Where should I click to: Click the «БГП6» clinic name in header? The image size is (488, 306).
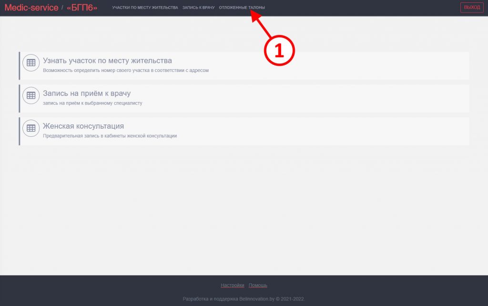tap(82, 8)
